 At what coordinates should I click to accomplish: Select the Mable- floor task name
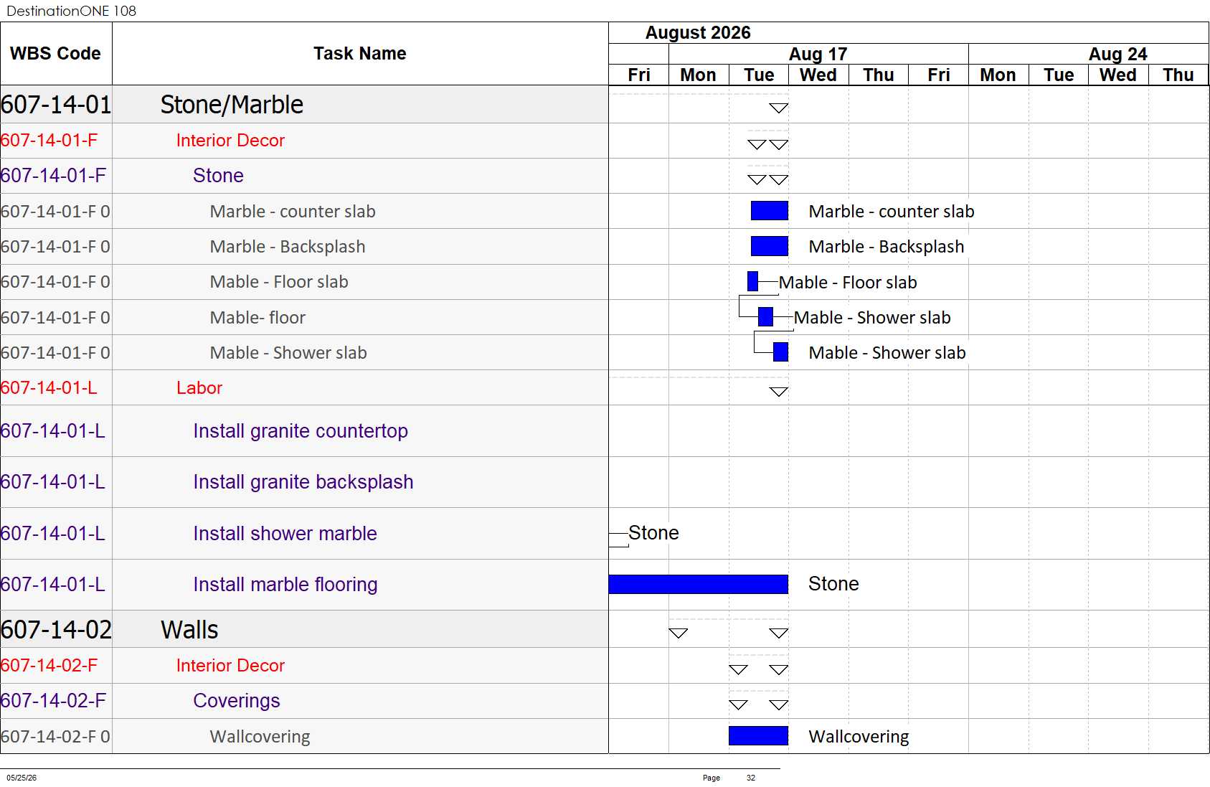click(x=257, y=318)
